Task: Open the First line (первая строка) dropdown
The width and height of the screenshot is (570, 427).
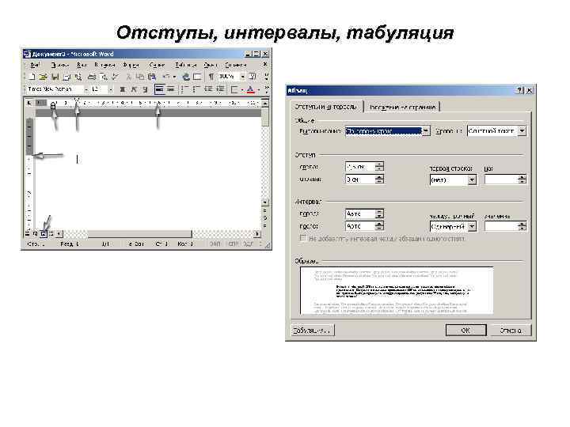Action: [472, 179]
